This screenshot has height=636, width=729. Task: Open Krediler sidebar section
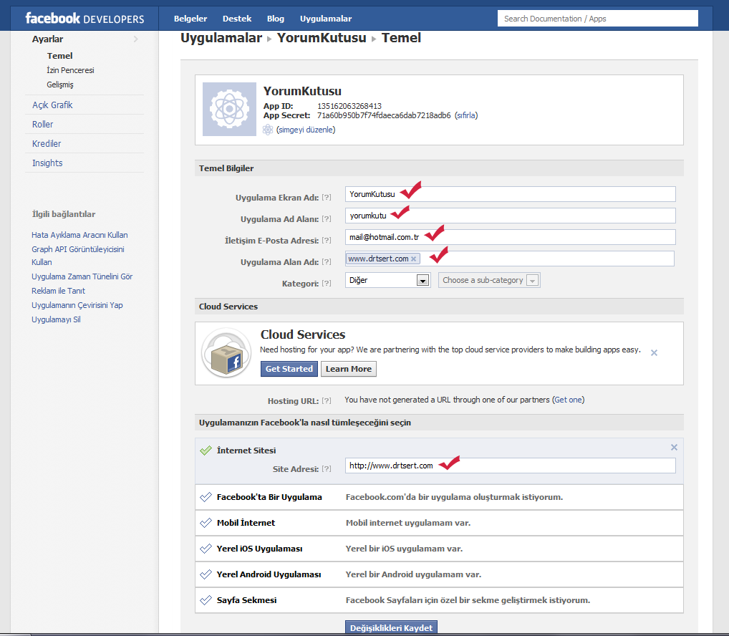(47, 144)
